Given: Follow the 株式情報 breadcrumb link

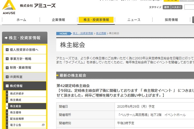Looking at the screenshot, I should point(101,33).
